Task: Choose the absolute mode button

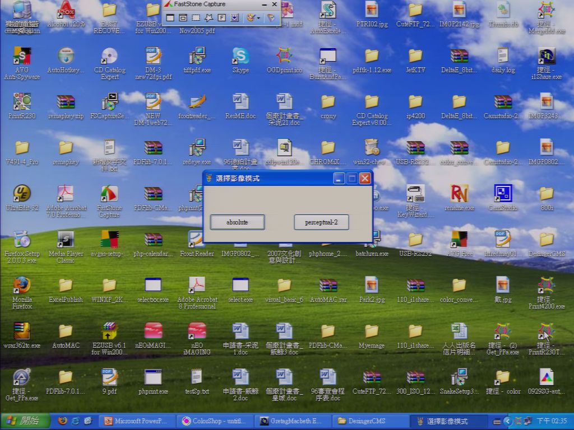Action: 237,222
